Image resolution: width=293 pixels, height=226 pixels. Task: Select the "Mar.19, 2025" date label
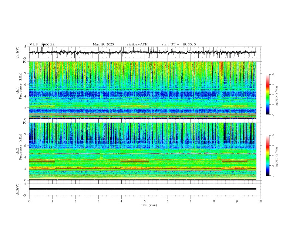[103, 44]
